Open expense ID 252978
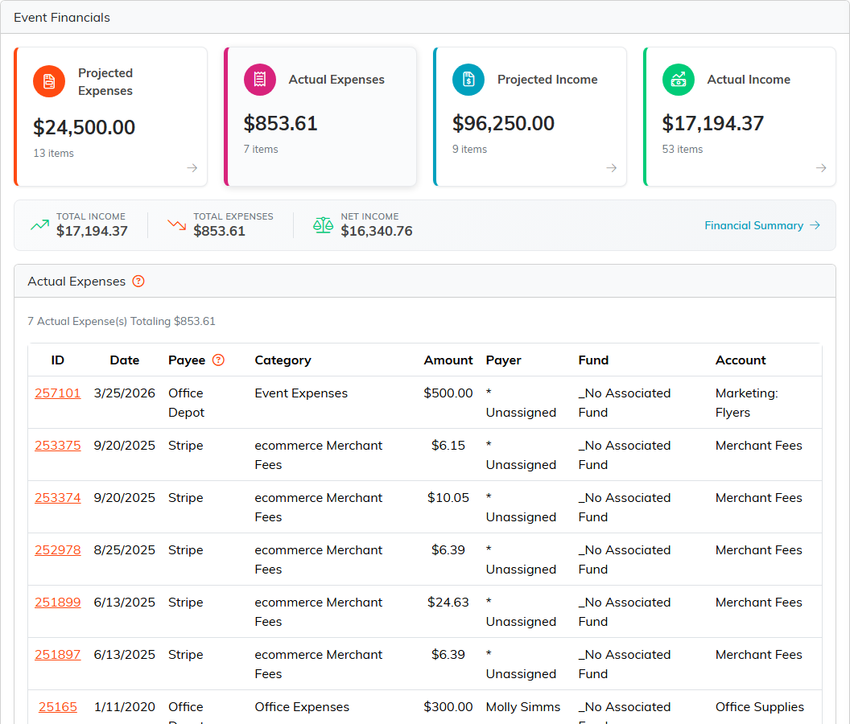Viewport: 850px width, 724px height. (x=57, y=550)
